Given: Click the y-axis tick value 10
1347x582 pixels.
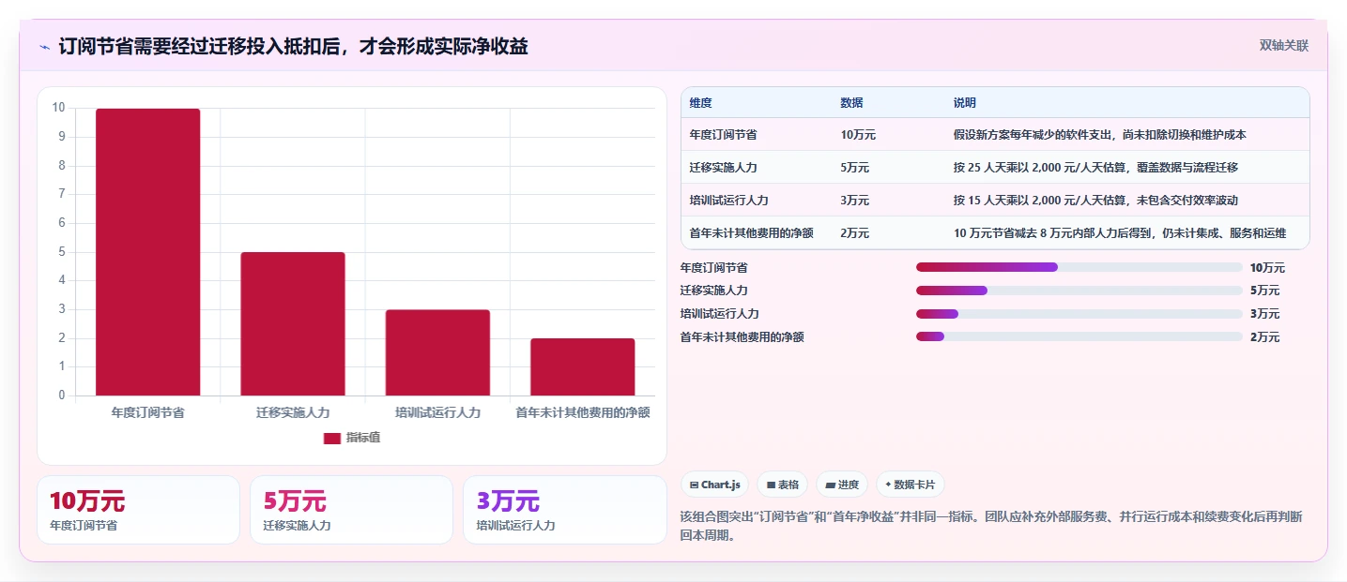Looking at the screenshot, I should pyautogui.click(x=58, y=108).
